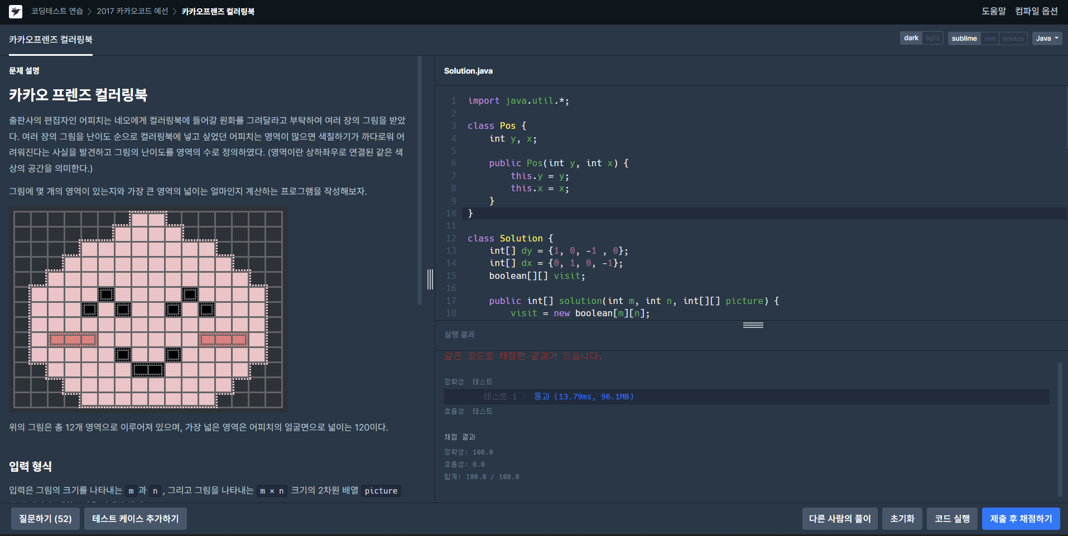
Task: Click the 테스트 케이스 추가하기 button
Action: click(136, 519)
